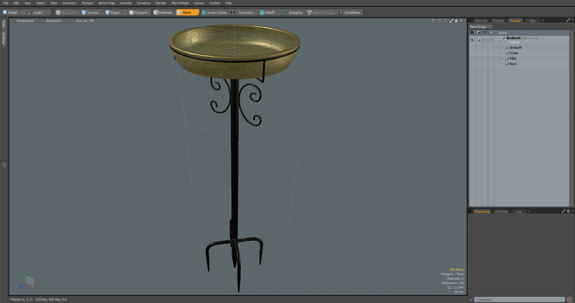Collapse the Birdbath group tree
Viewport: 575px width, 303px height.
[x=499, y=40]
